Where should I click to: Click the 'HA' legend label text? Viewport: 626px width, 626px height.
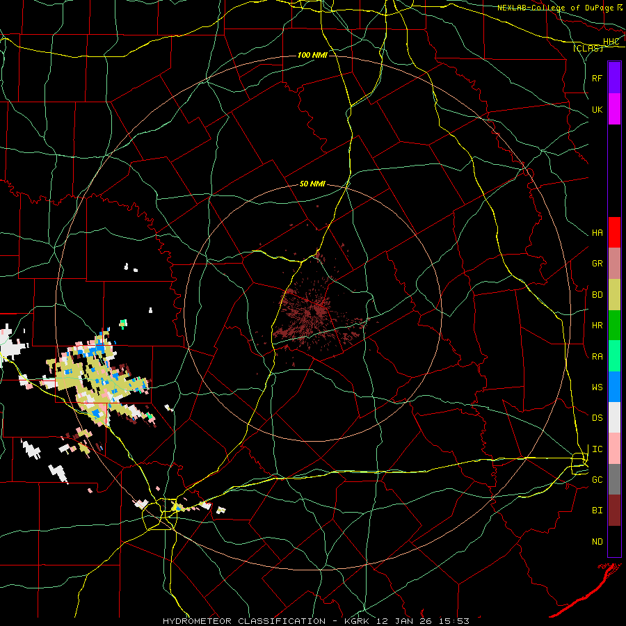click(x=597, y=232)
